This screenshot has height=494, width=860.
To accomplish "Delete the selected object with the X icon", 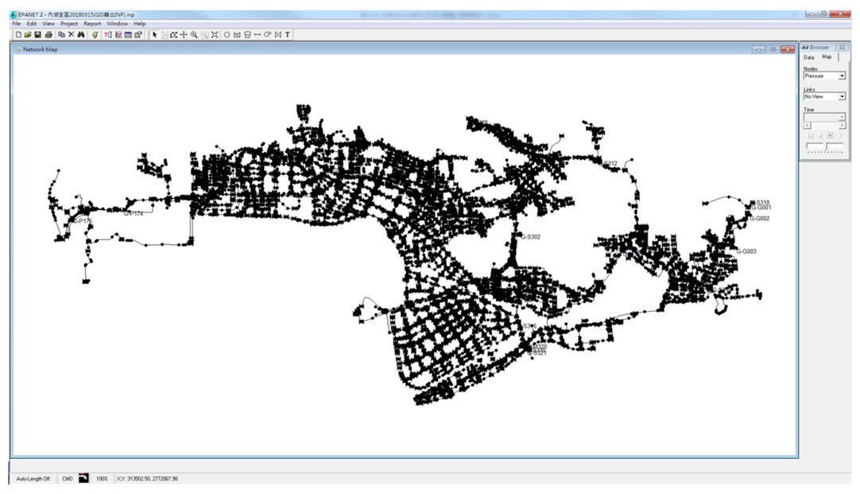I will coord(71,34).
